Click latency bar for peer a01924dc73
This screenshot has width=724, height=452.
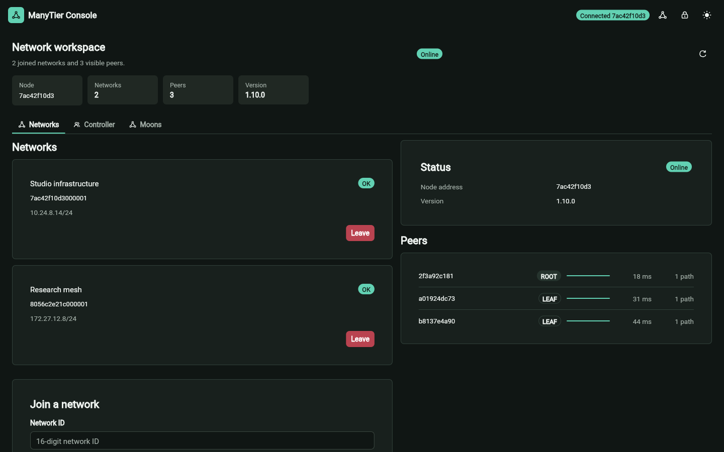tap(588, 298)
